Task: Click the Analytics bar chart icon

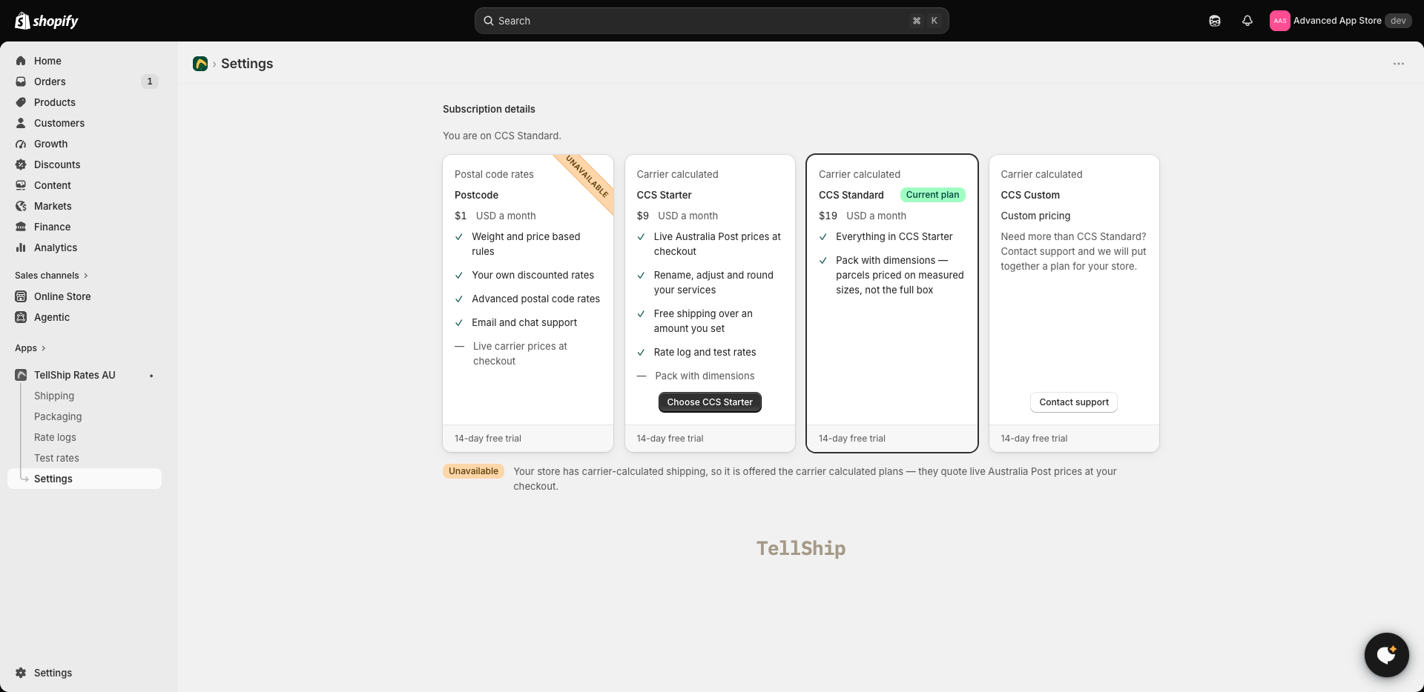Action: coord(21,247)
